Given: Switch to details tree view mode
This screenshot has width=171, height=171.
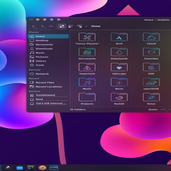Looking at the screenshot, I should [80, 26].
